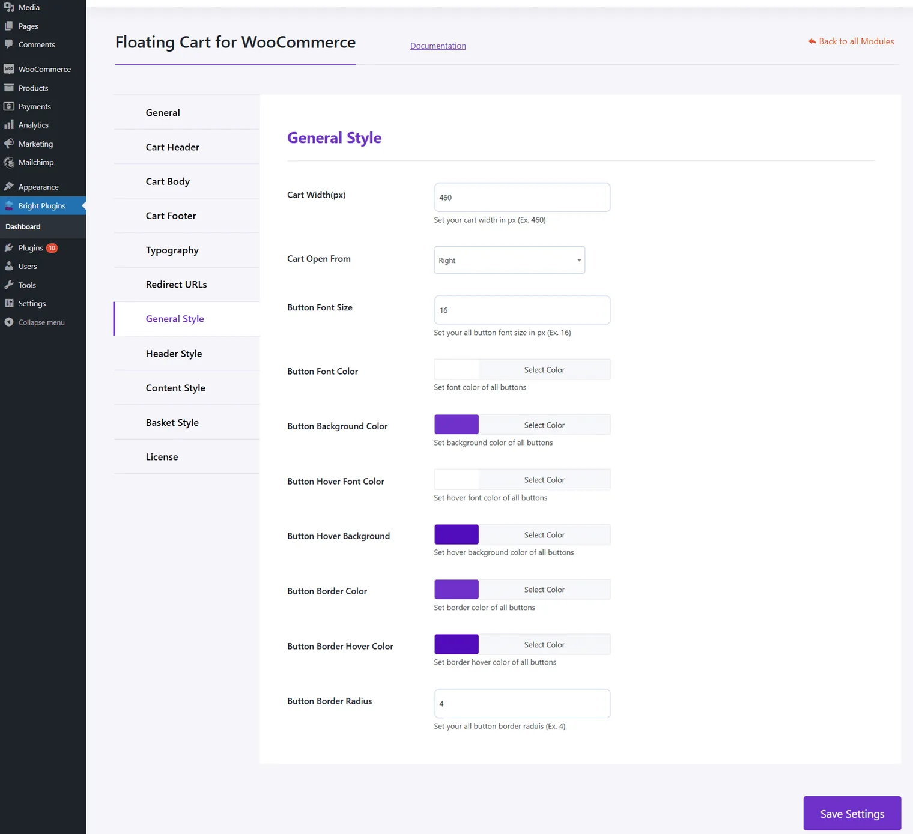Click Select Color for Button Border Hover Color

(544, 644)
